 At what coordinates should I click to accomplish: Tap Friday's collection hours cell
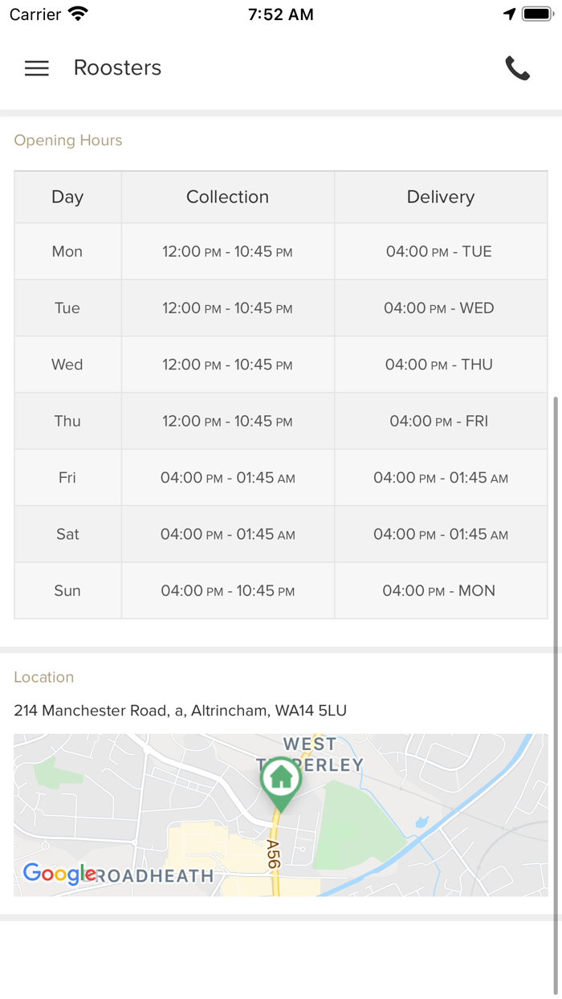coord(227,478)
